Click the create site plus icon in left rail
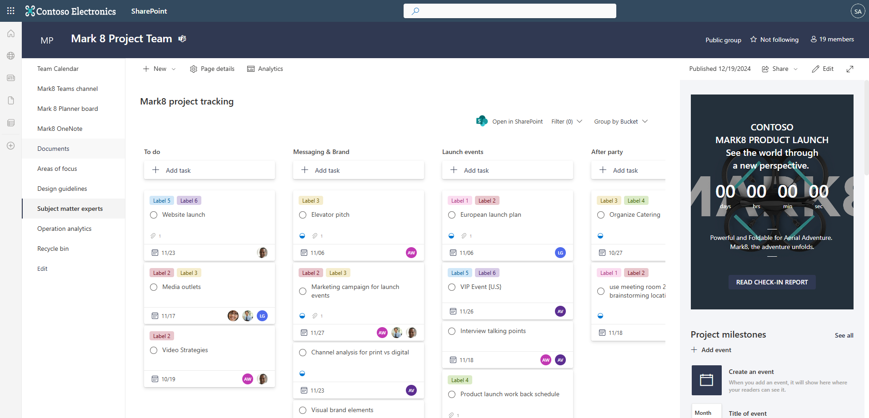The image size is (869, 418). pos(11,146)
